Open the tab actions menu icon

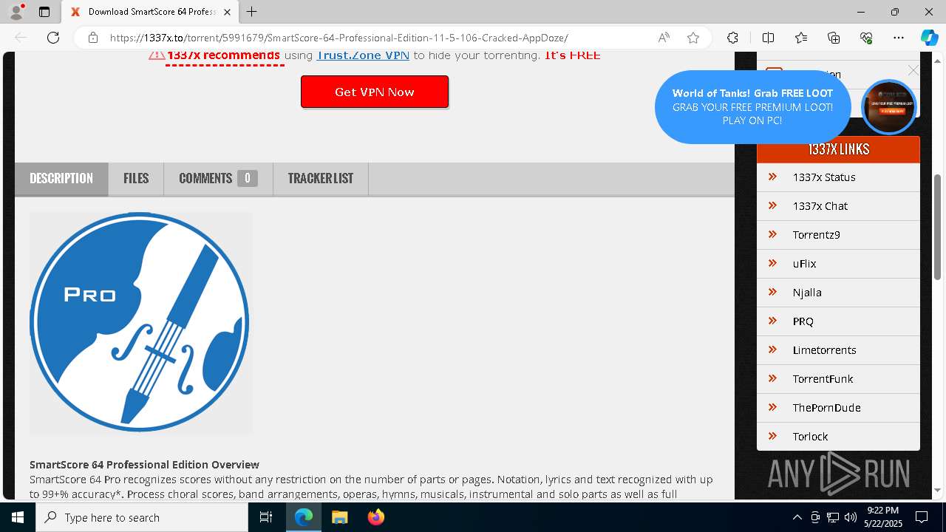coord(44,12)
